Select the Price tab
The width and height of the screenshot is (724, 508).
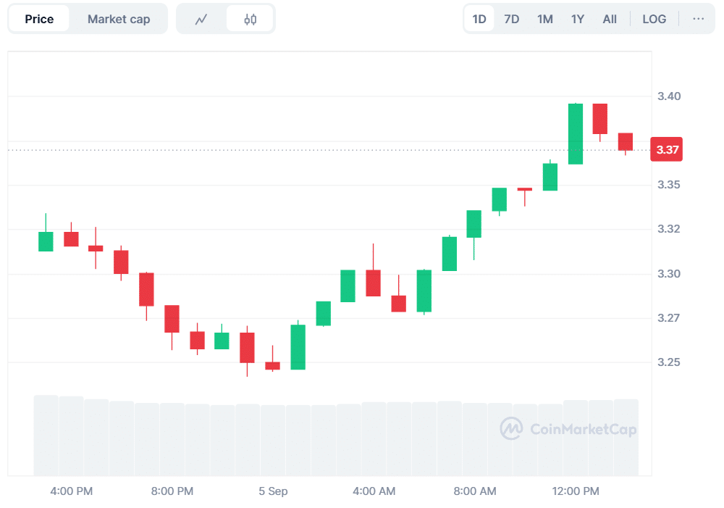[x=39, y=20]
